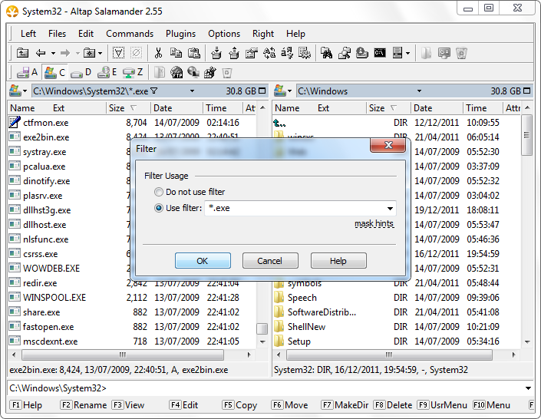Click the left panel horizontal scrollbar

tap(123, 355)
